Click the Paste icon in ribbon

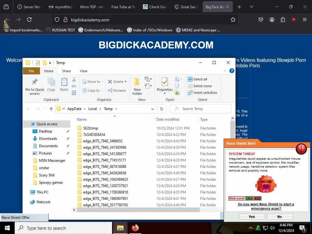[x=64, y=85]
